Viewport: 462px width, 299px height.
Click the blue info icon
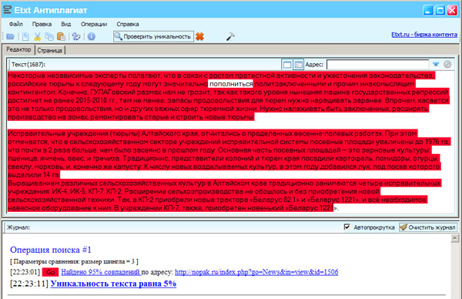tap(92, 36)
